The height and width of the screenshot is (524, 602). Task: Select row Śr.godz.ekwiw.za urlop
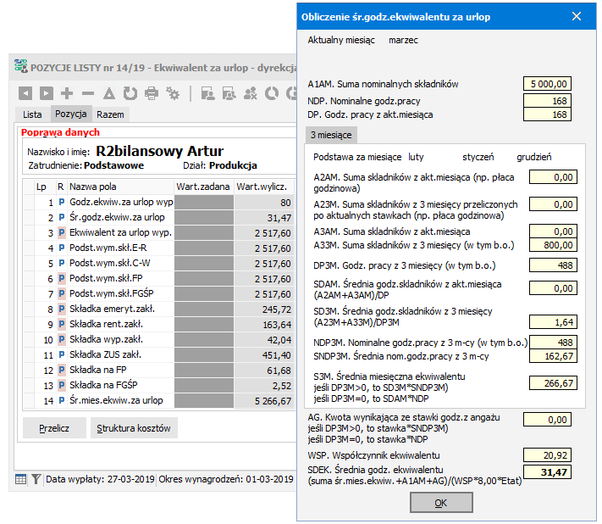click(x=159, y=218)
